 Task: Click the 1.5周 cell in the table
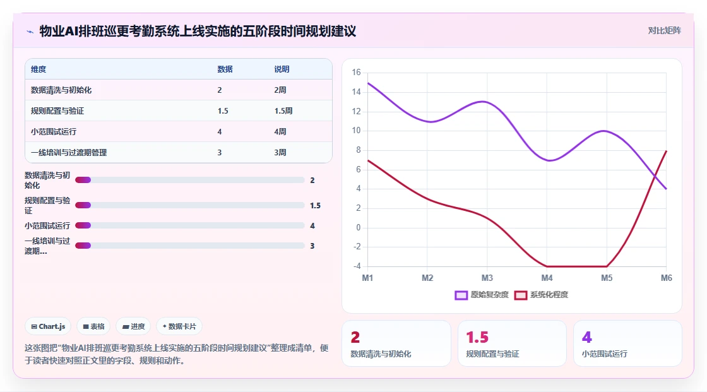click(283, 111)
